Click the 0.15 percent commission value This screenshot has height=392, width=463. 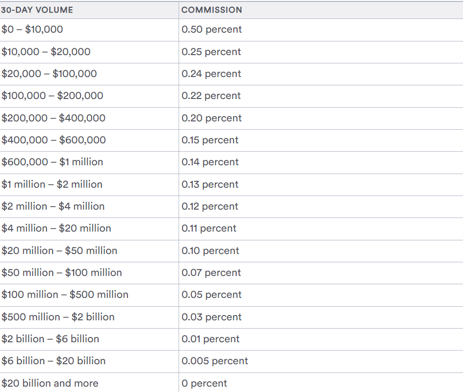pos(210,140)
